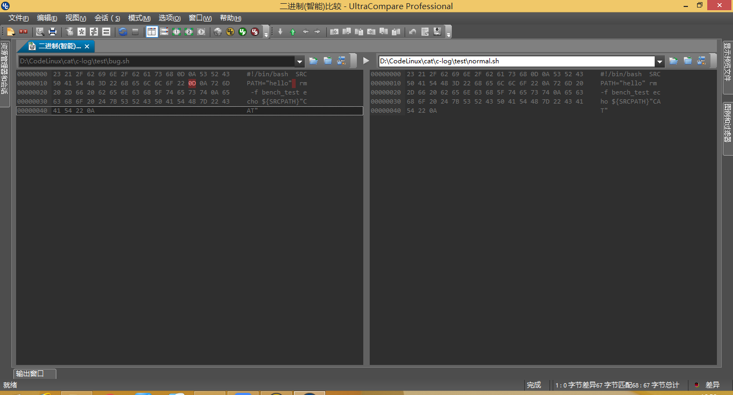
Task: Toggle show all lines asterisk button
Action: click(82, 32)
